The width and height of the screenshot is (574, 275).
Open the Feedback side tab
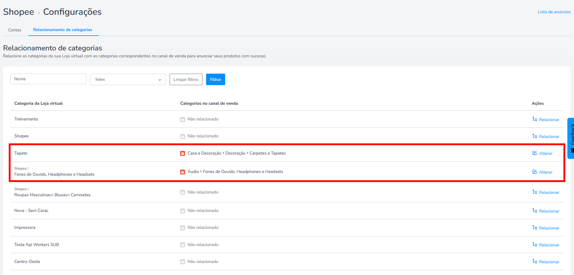pyautogui.click(x=571, y=138)
